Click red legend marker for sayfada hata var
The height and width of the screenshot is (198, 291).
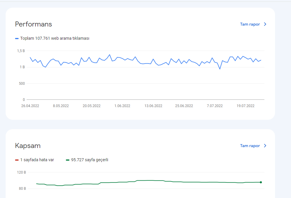pos(17,160)
